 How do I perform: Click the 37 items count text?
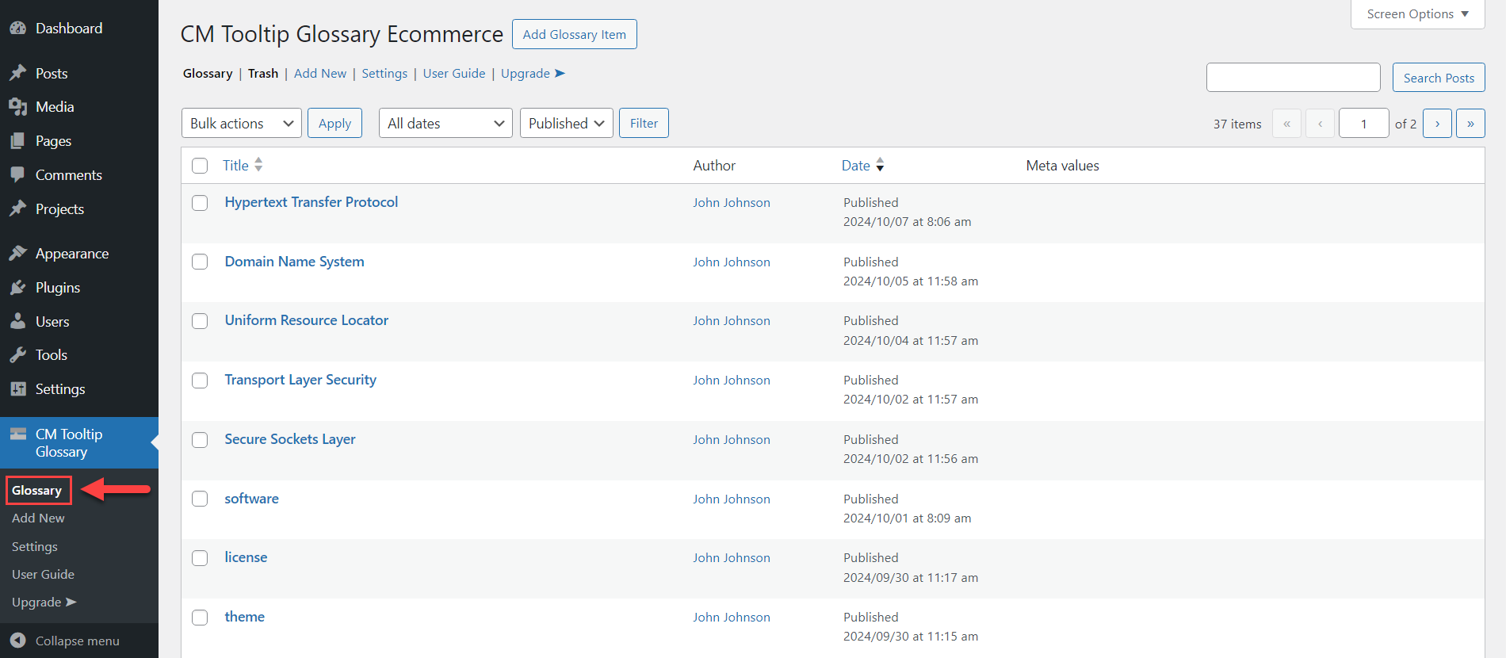point(1237,124)
